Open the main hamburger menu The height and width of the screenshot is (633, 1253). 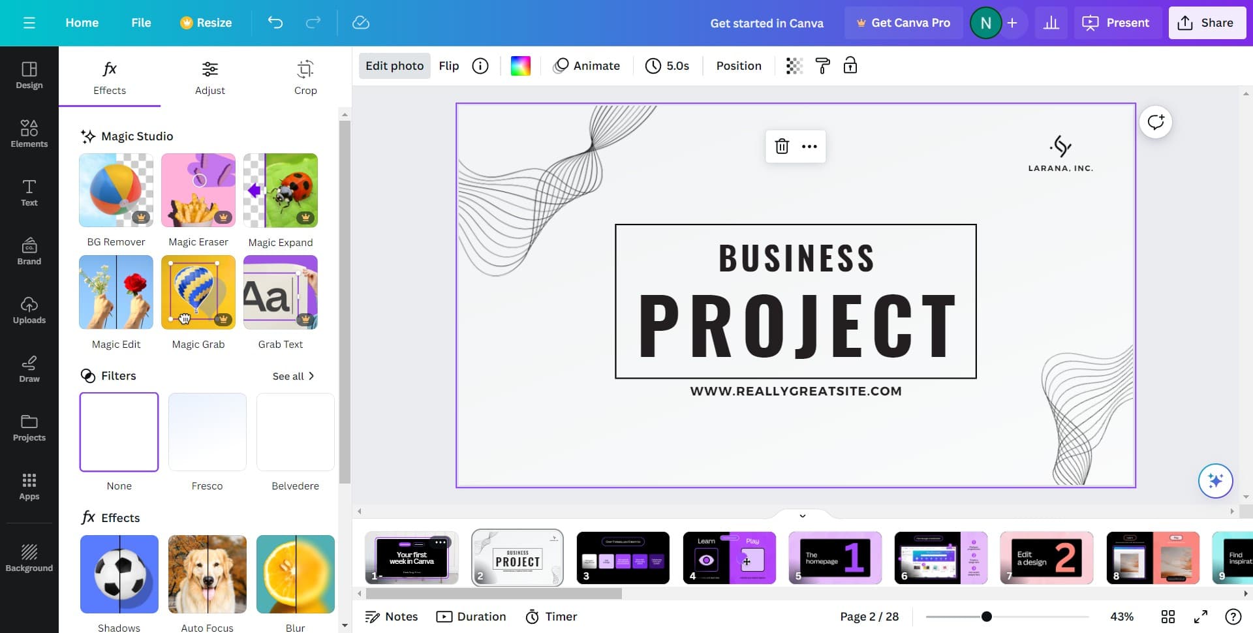pyautogui.click(x=29, y=23)
